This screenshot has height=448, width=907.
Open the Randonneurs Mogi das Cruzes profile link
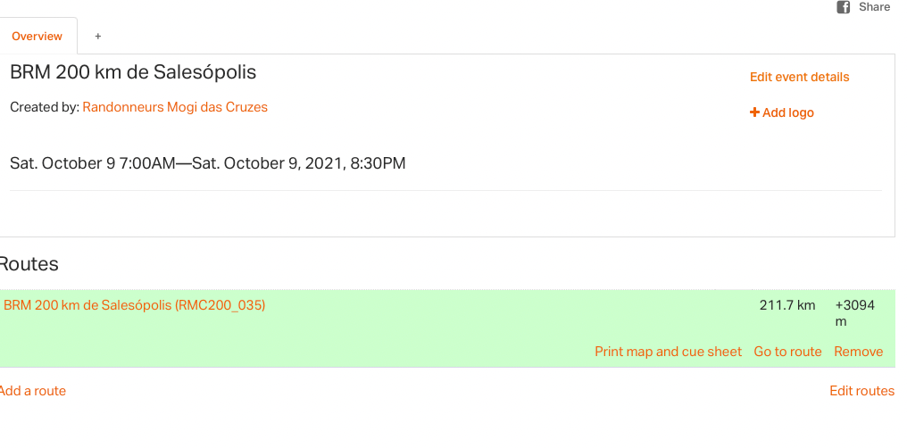(x=175, y=107)
